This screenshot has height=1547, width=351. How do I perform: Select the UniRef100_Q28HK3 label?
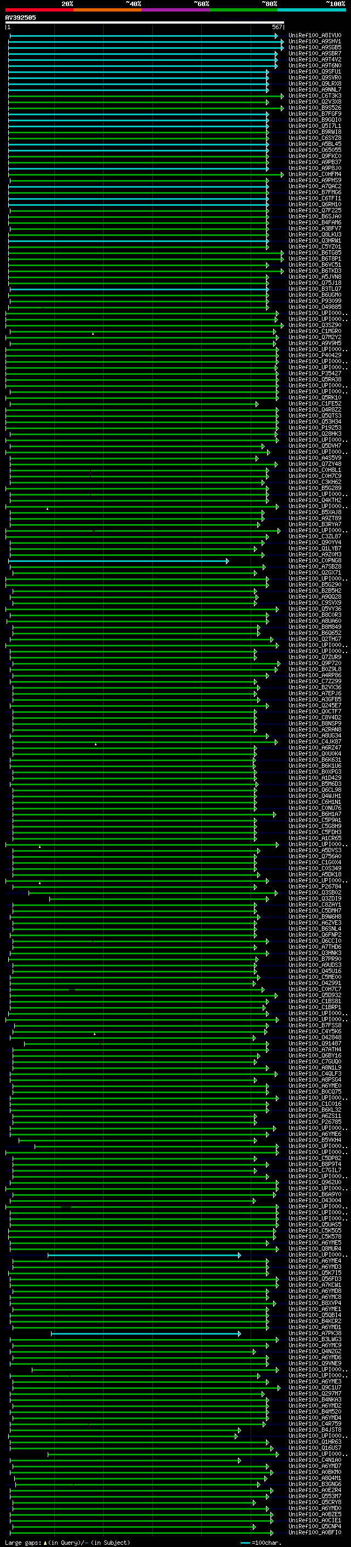click(x=315, y=434)
